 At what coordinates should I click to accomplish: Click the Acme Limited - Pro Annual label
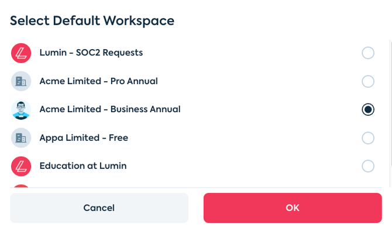(x=99, y=81)
